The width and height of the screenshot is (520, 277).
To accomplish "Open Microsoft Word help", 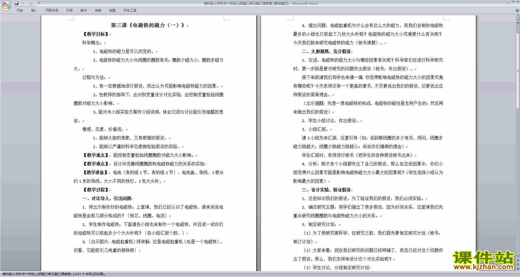I will (517, 10).
